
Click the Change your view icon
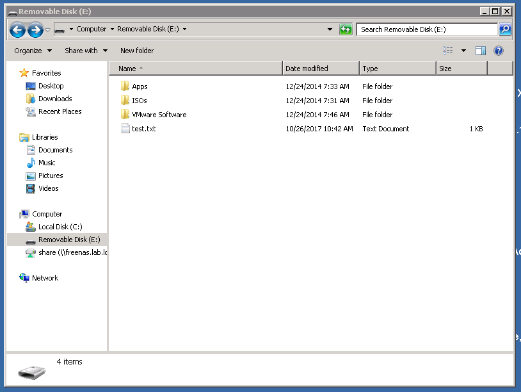pyautogui.click(x=448, y=51)
